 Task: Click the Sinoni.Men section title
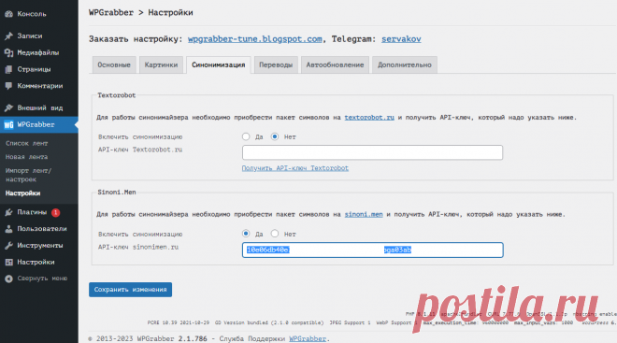pyautogui.click(x=117, y=193)
